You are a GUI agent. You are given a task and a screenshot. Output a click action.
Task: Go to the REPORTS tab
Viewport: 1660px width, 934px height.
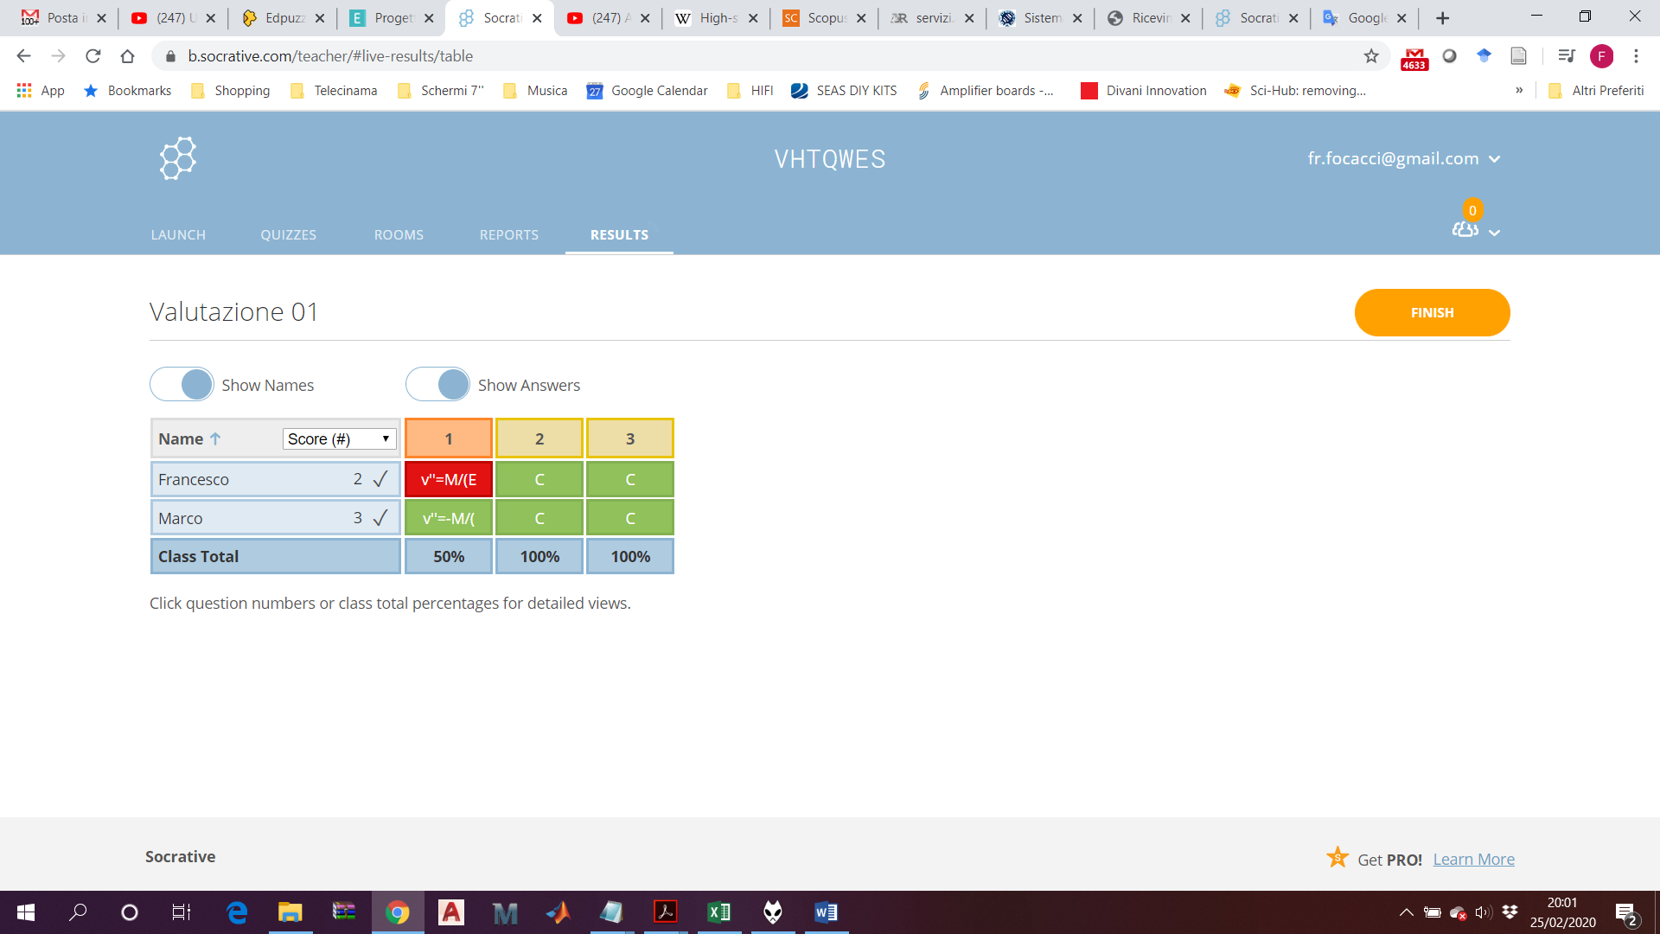(x=508, y=234)
